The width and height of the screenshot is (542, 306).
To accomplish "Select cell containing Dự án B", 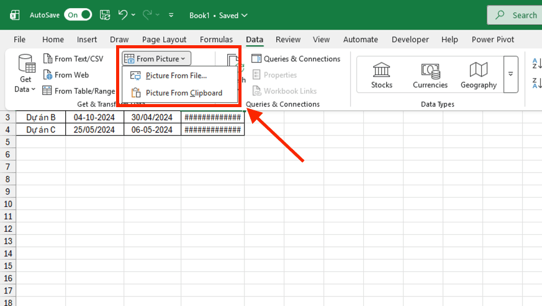I will 41,117.
